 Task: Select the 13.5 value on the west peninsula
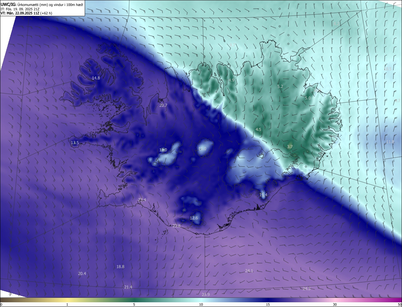(75, 143)
